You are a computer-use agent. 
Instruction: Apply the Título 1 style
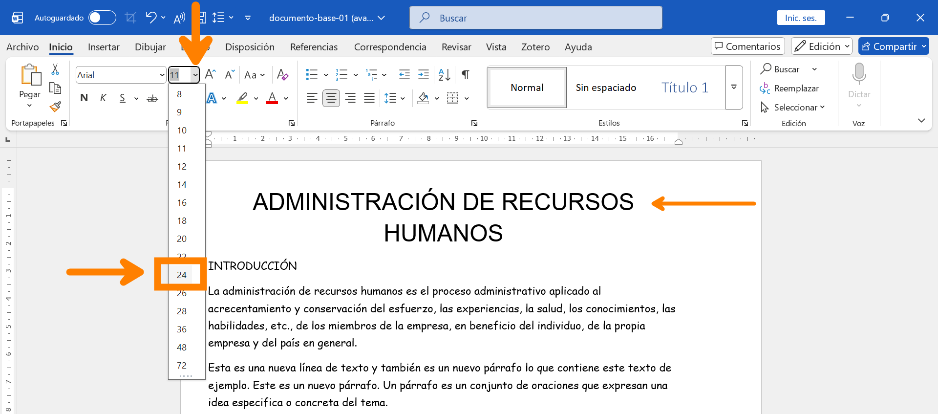(685, 87)
